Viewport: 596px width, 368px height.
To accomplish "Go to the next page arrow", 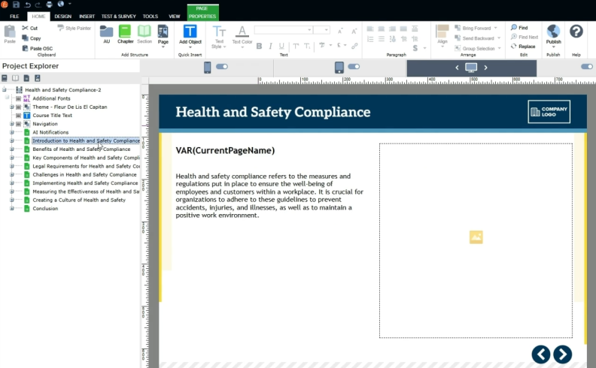I will (x=562, y=354).
